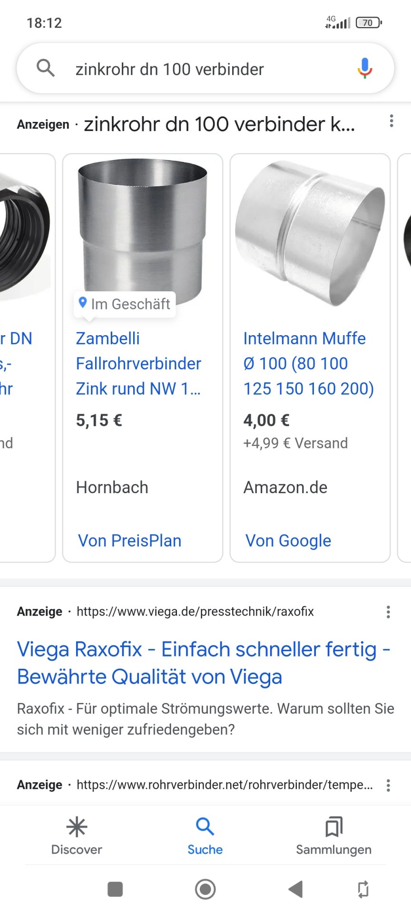The width and height of the screenshot is (411, 914).
Task: Switch to the Sammlungen tab
Action: point(333,836)
